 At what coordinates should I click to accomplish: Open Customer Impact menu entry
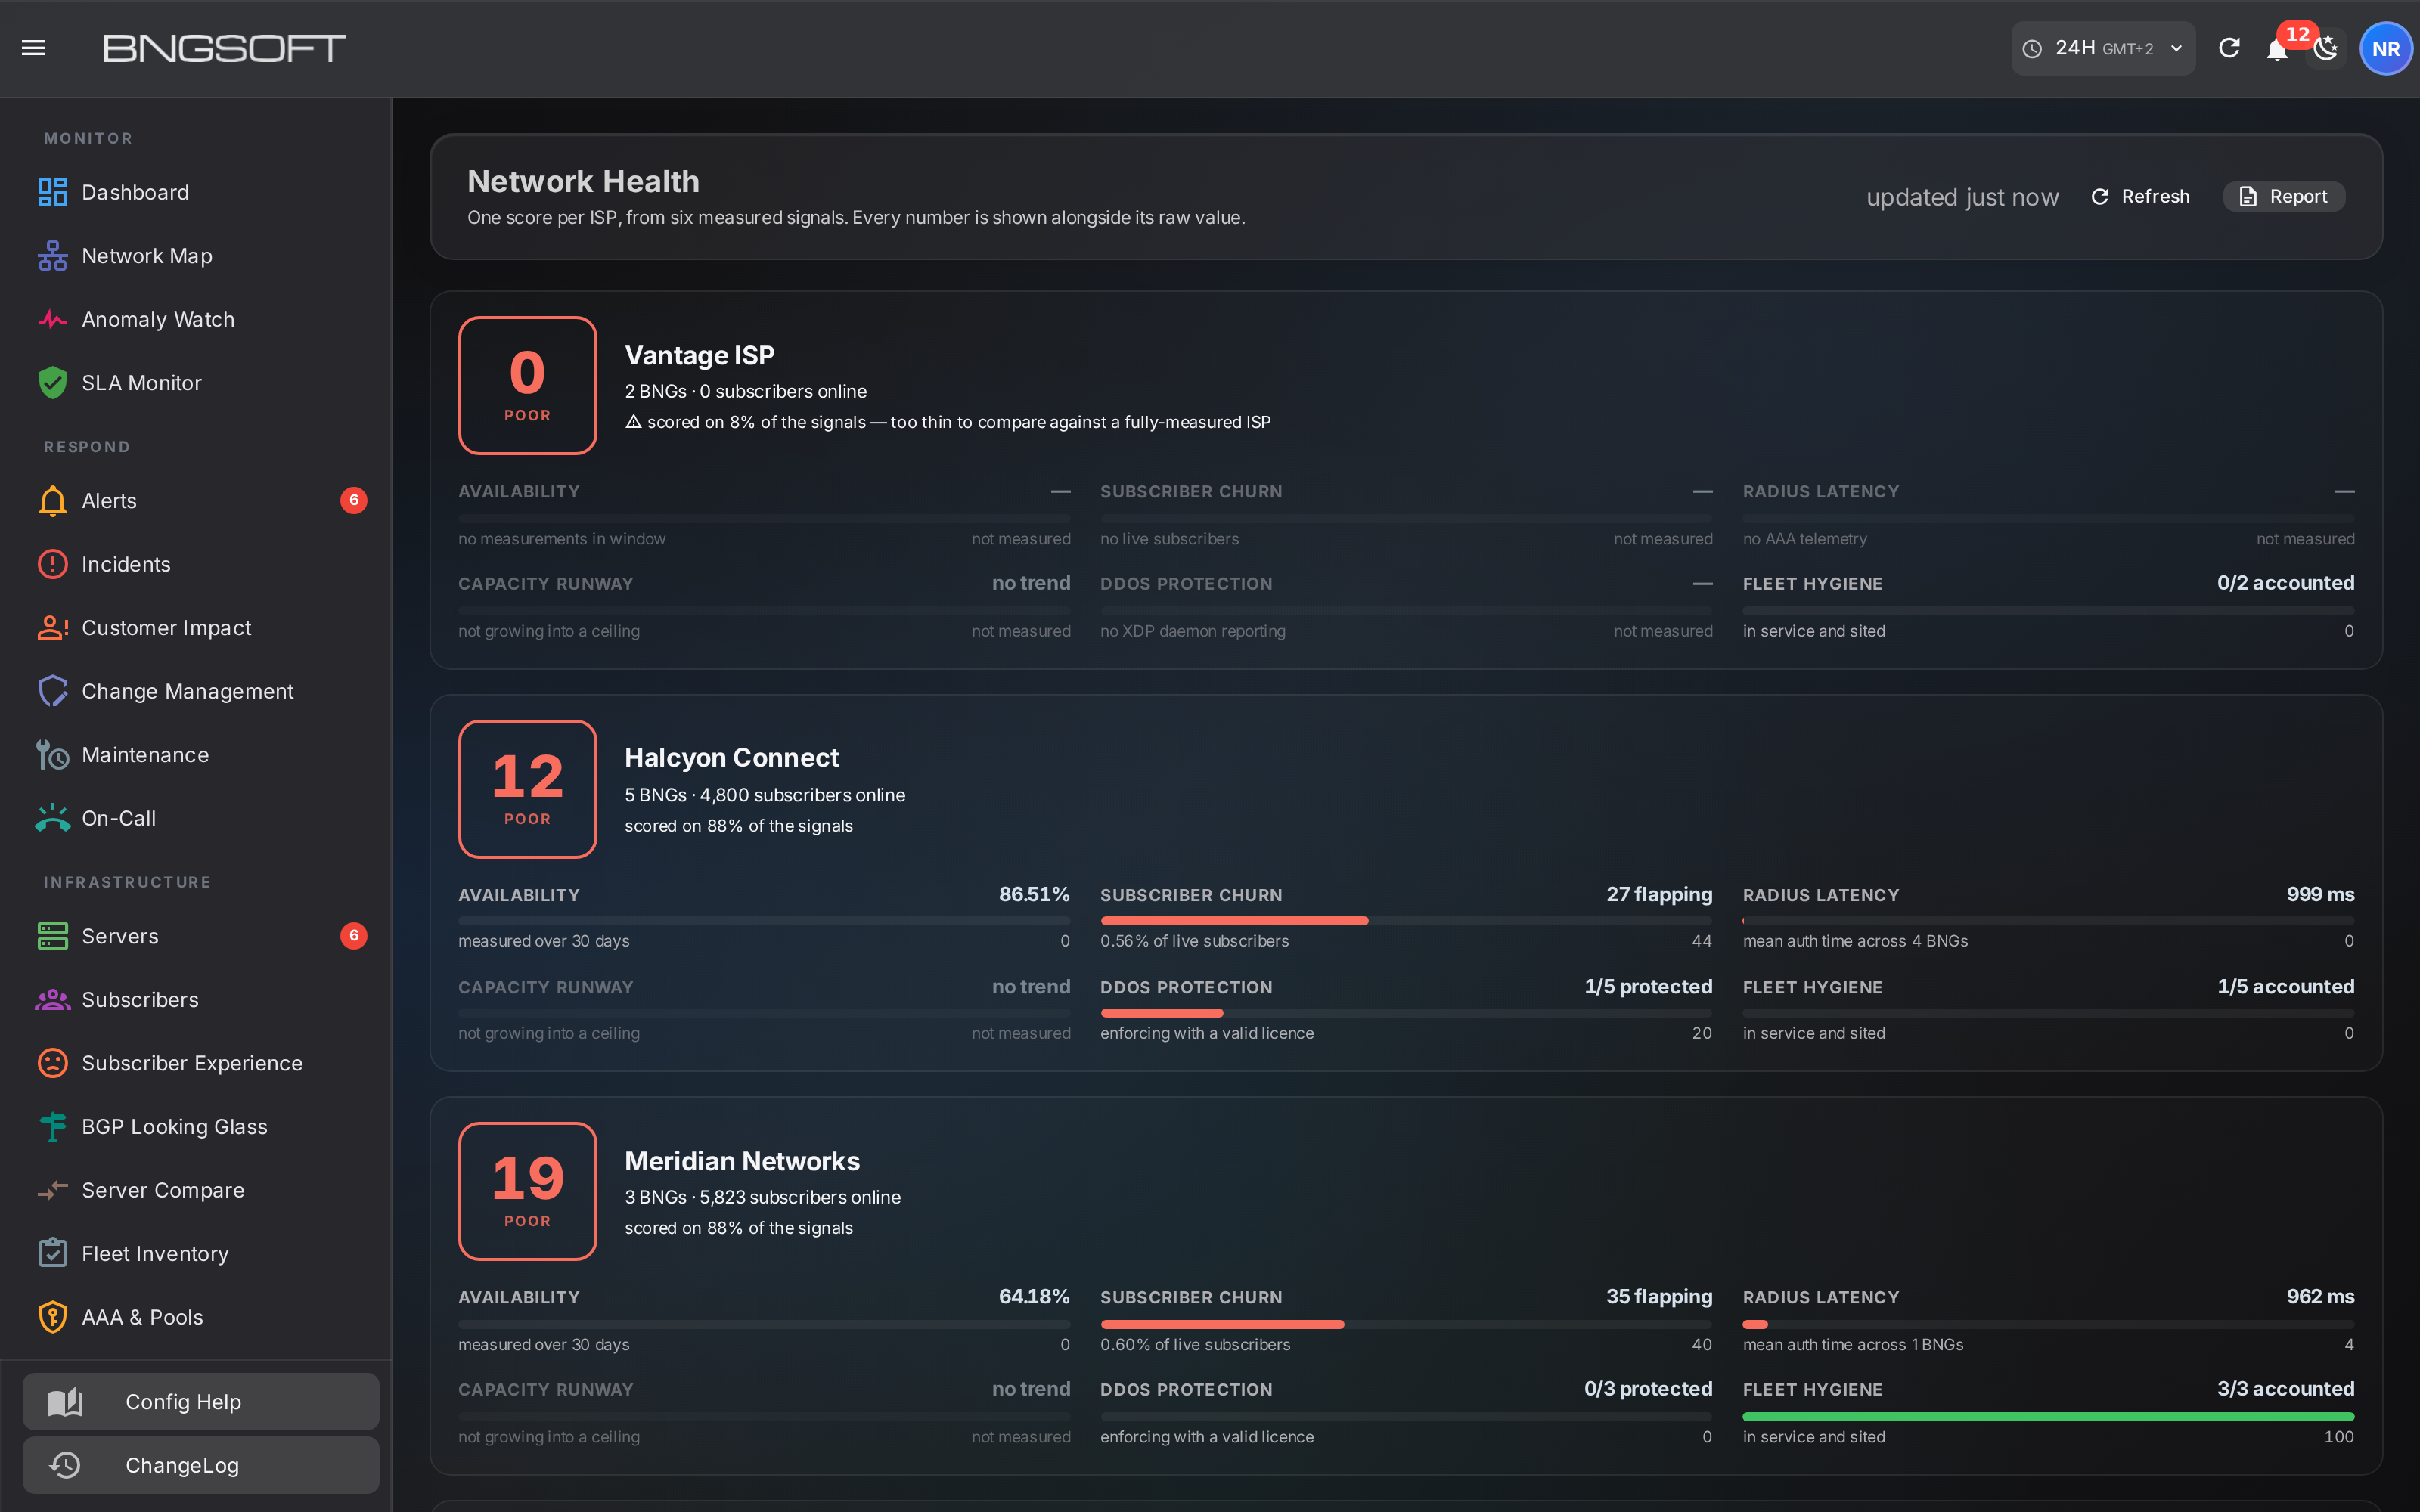point(196,628)
